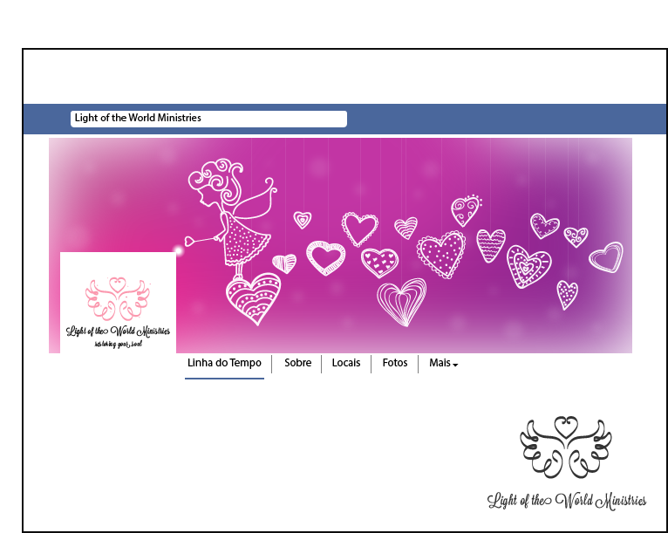This screenshot has height=533, width=668.
Task: Expand the Mais dropdown menu
Action: [444, 363]
